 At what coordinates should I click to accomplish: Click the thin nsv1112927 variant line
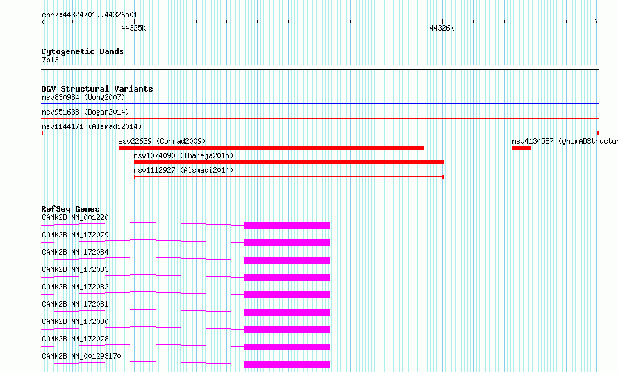(288, 177)
